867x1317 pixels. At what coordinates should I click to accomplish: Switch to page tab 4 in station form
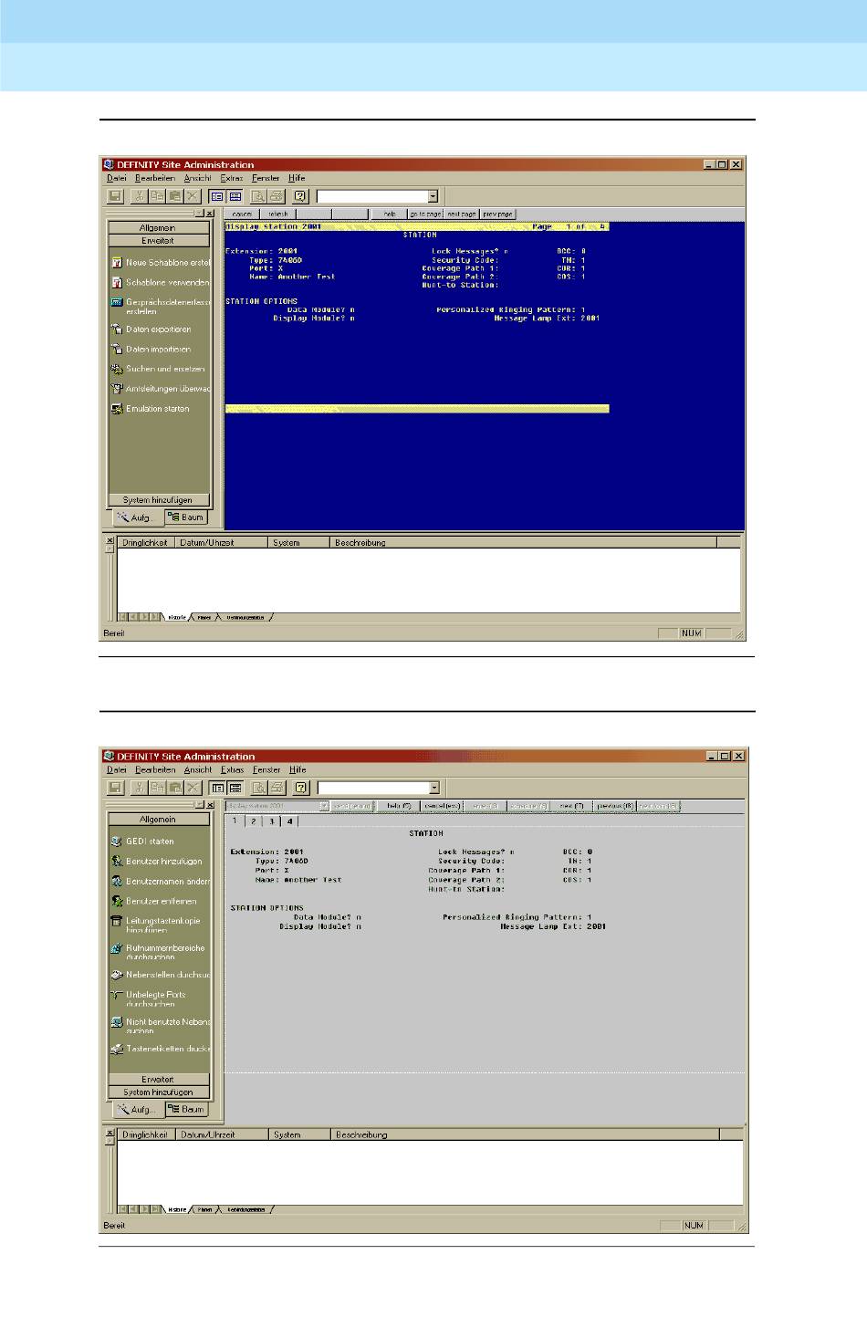pyautogui.click(x=289, y=821)
